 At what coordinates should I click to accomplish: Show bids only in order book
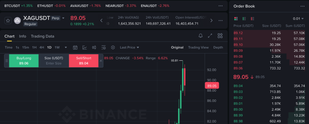click(x=244, y=19)
